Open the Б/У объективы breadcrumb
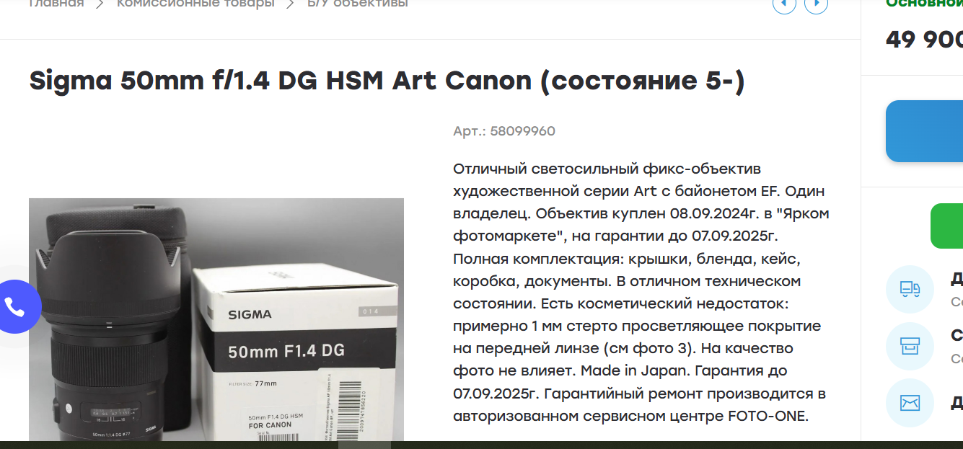This screenshot has height=449, width=963. click(x=357, y=4)
